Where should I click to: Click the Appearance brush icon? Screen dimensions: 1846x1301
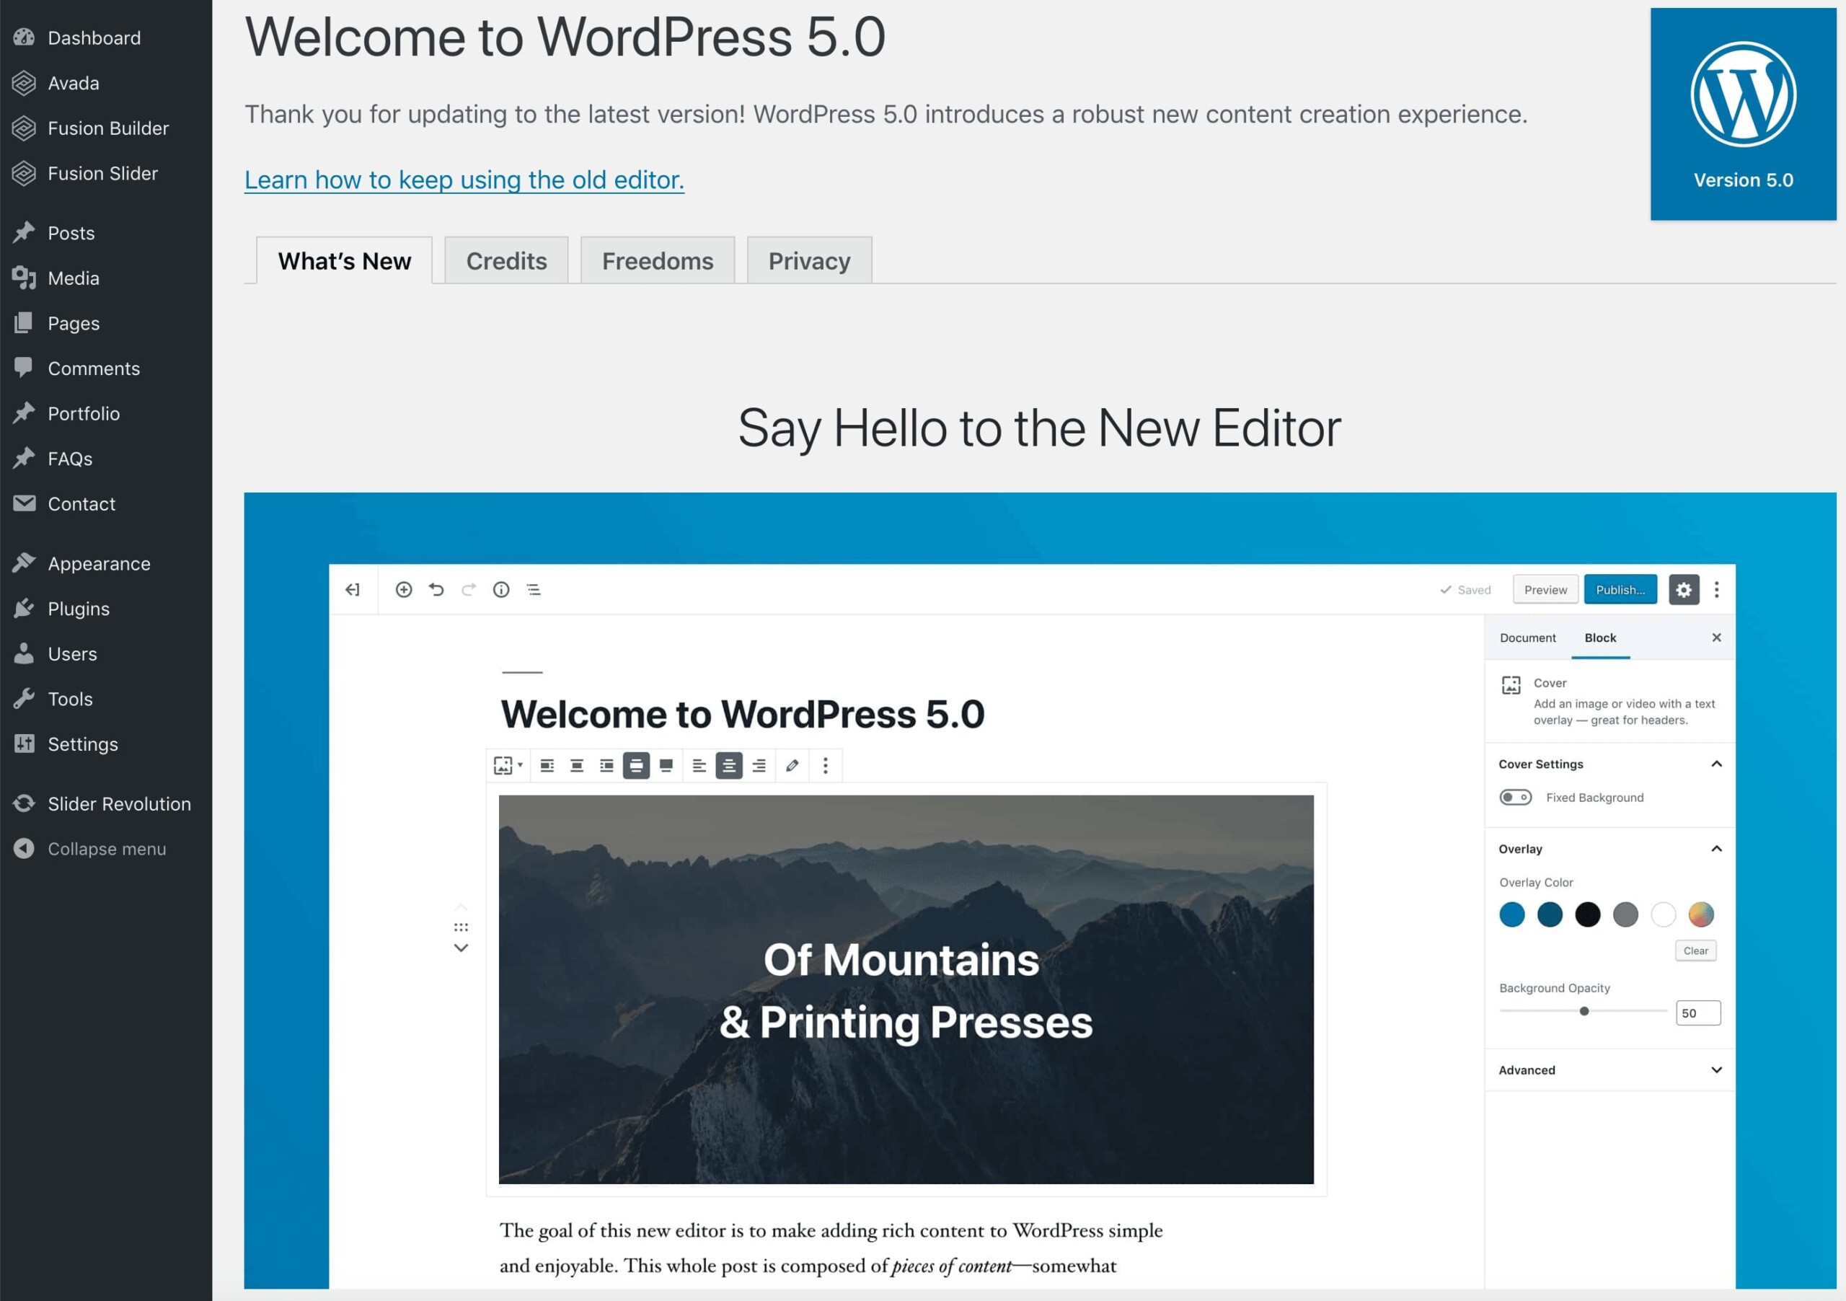coord(24,563)
